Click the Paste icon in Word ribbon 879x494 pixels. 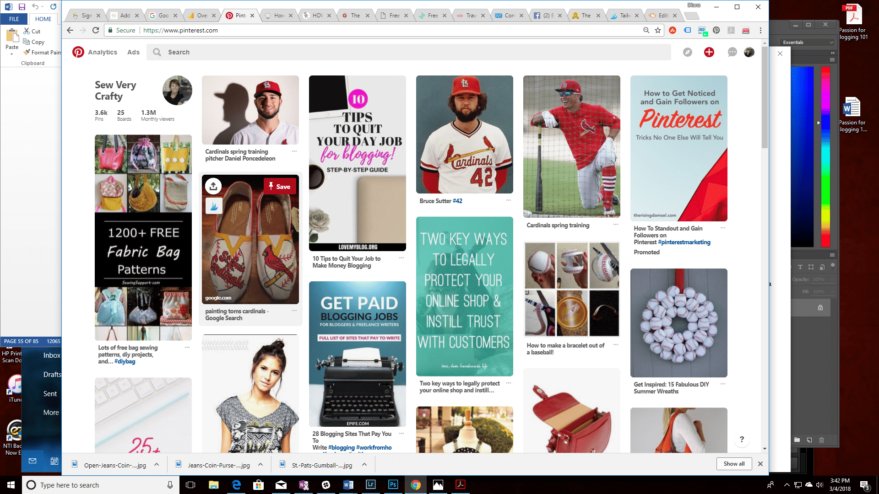[x=12, y=36]
